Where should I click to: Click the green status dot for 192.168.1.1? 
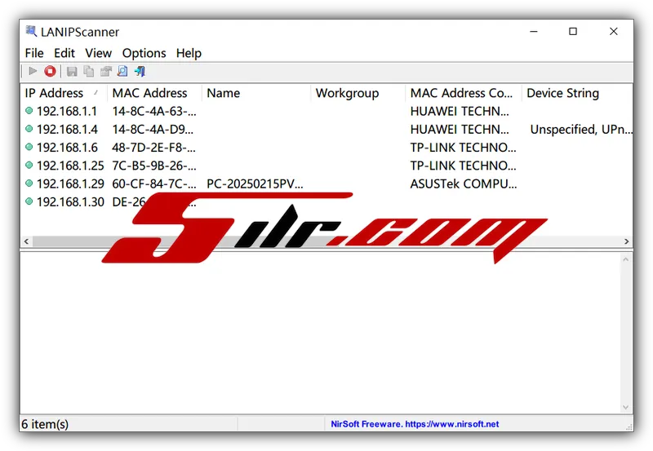tap(29, 111)
